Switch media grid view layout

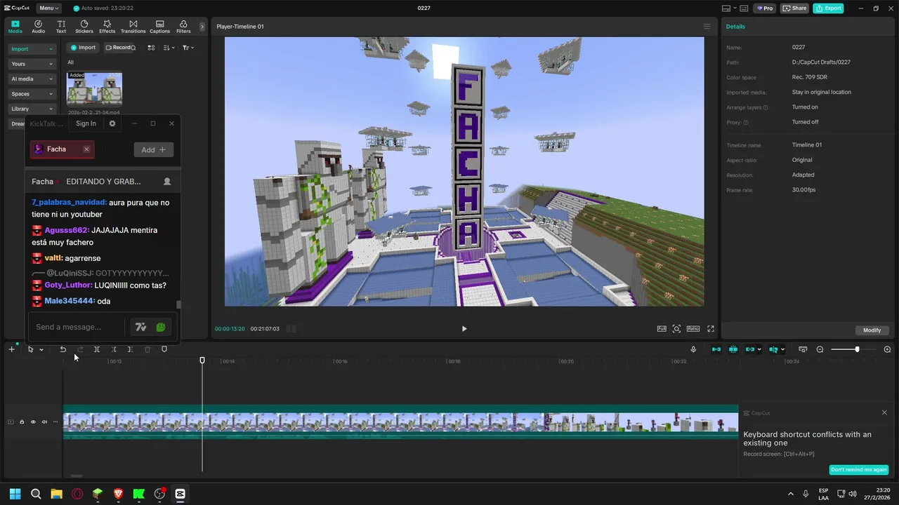point(151,48)
